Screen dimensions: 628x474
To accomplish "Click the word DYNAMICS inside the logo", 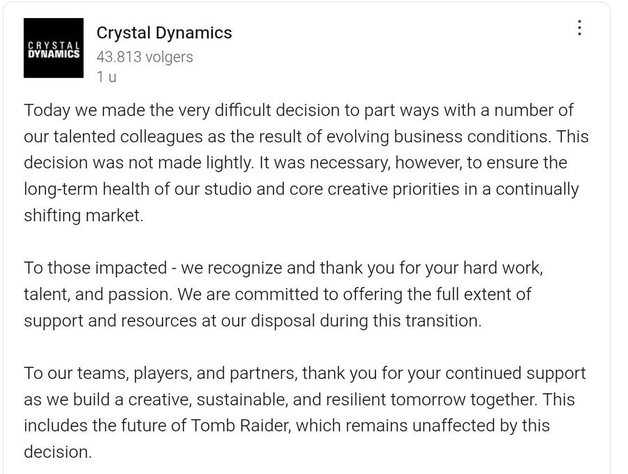I will click(54, 54).
